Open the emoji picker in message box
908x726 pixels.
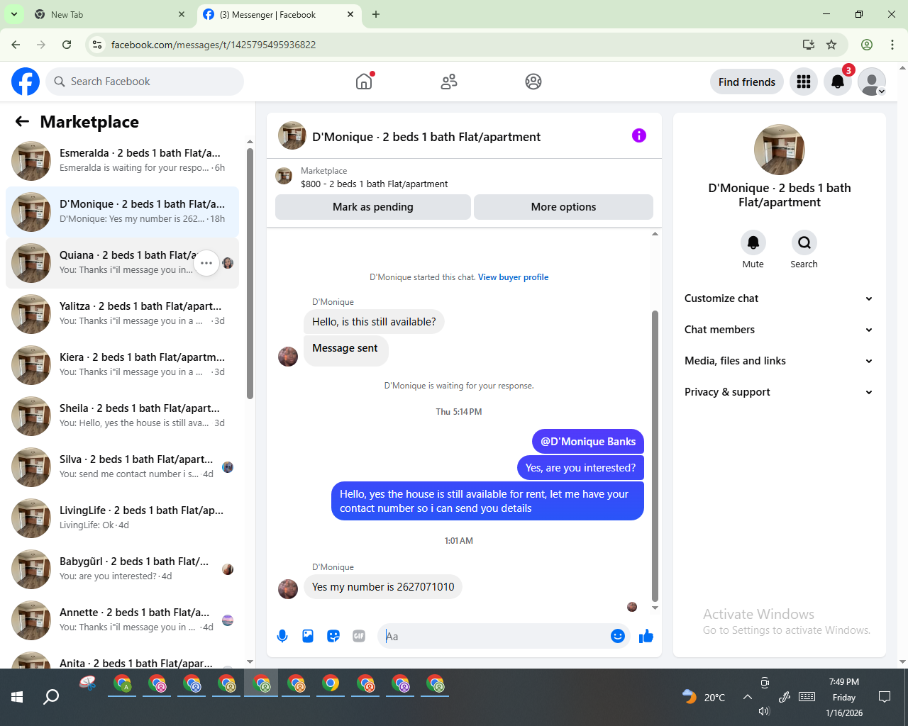pyautogui.click(x=618, y=636)
